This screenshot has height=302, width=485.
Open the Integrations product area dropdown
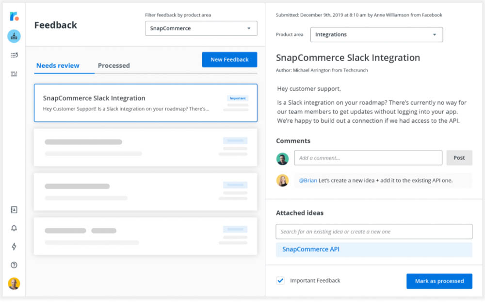[376, 34]
